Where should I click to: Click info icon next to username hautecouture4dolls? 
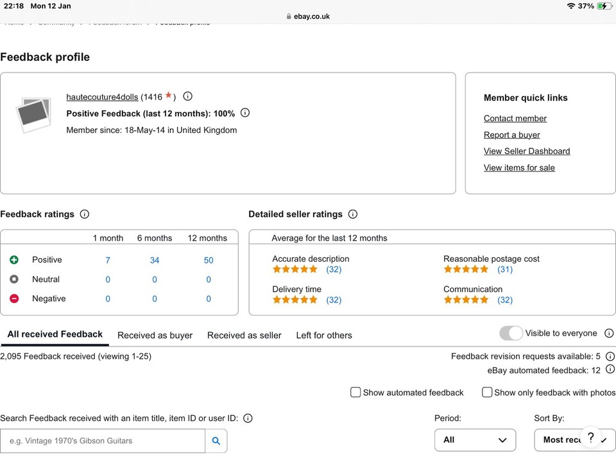tap(187, 96)
